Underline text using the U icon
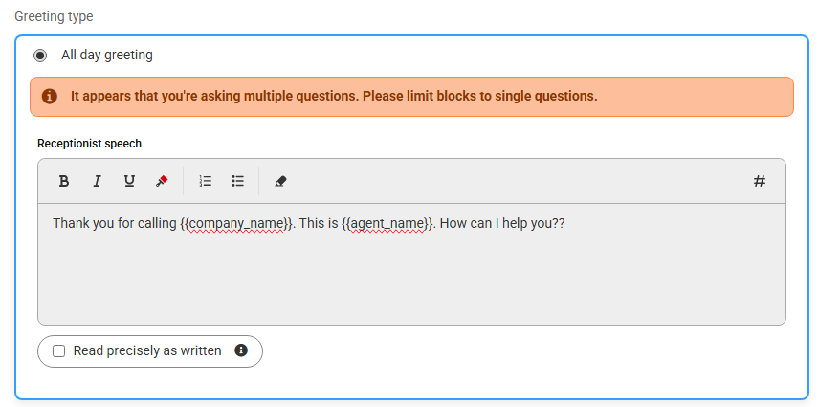Screen dimensions: 818x407 tap(129, 181)
